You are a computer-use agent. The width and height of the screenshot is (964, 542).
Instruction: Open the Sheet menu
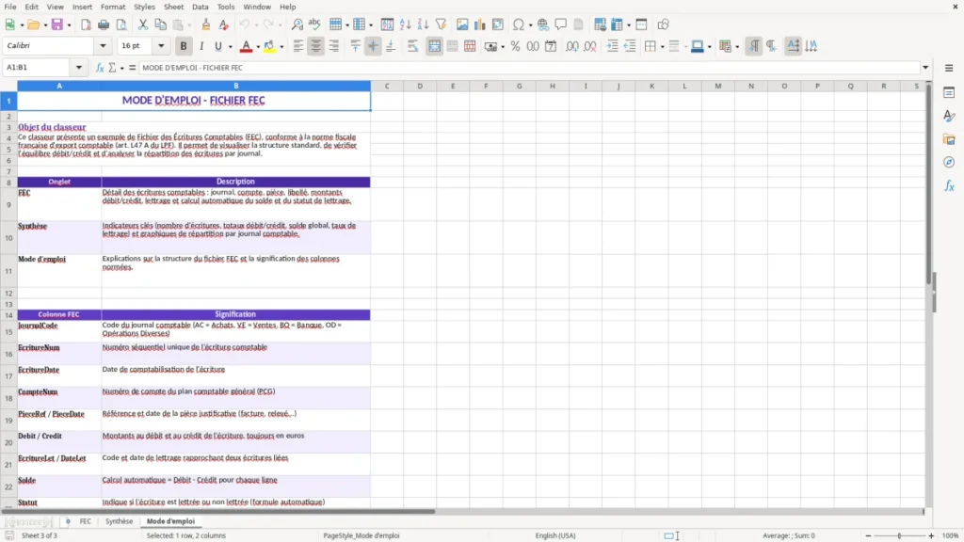pyautogui.click(x=173, y=7)
